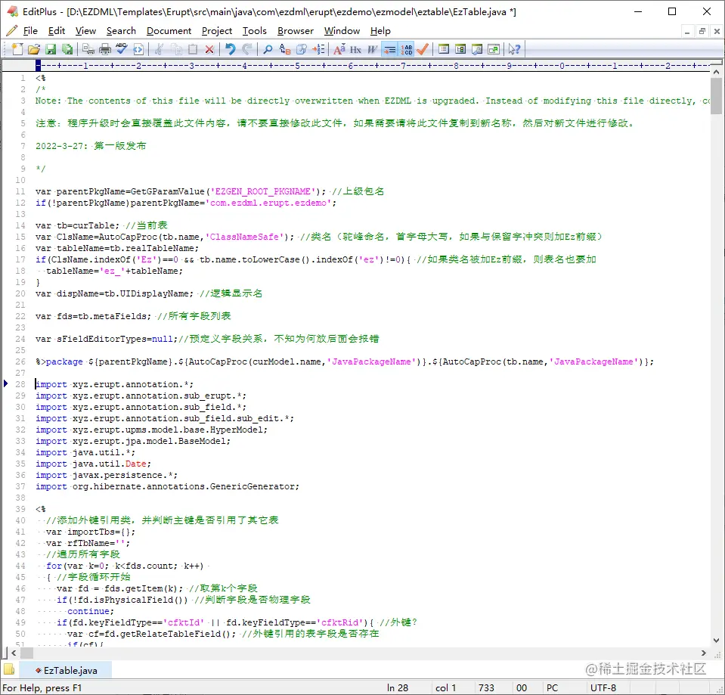Toggle the Auto Indent toolbar button
Viewport: 725px width, 695px height.
389,49
